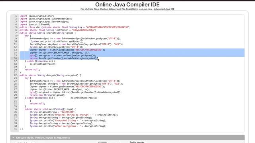Screen dimensions: 255x143
Task: Click the "Original String to encrypt" println line
Action: [x=74, y=115]
